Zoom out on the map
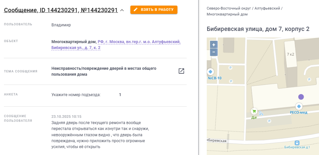The image size is (319, 155). (x=214, y=52)
